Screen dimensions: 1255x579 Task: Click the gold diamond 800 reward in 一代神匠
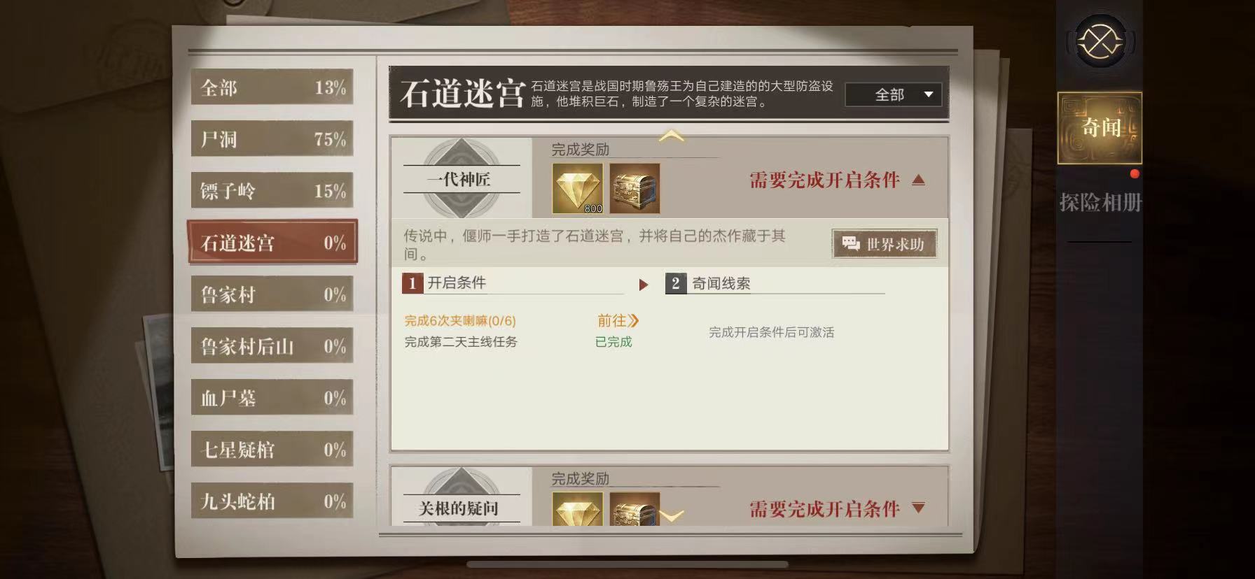coord(577,188)
